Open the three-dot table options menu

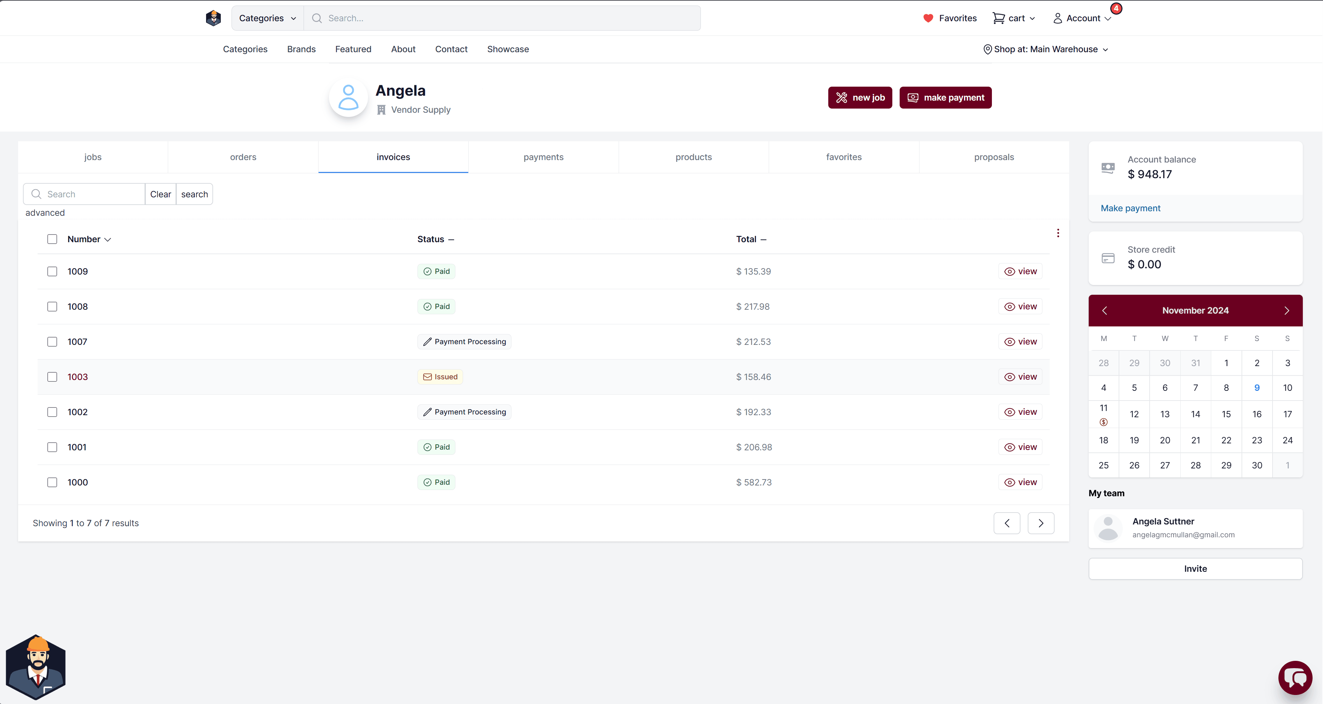tap(1058, 233)
